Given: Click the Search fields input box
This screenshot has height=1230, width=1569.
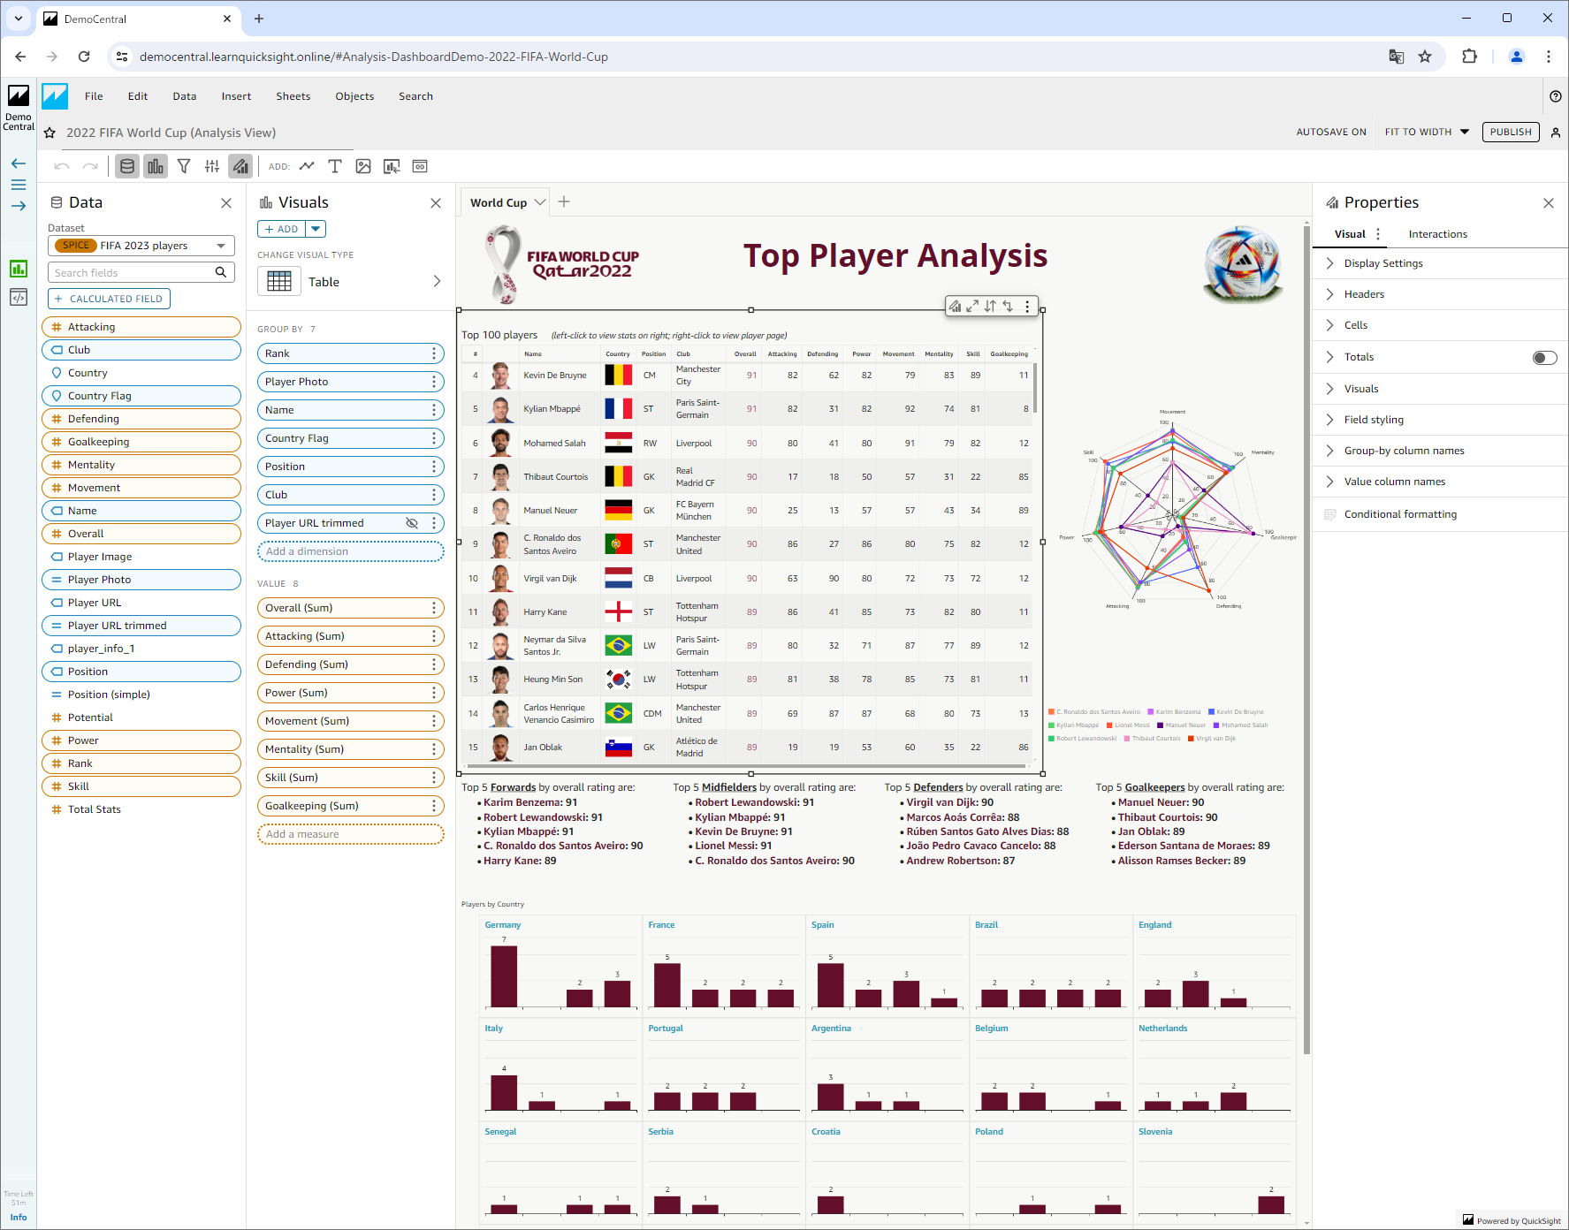Looking at the screenshot, I should [x=141, y=272].
